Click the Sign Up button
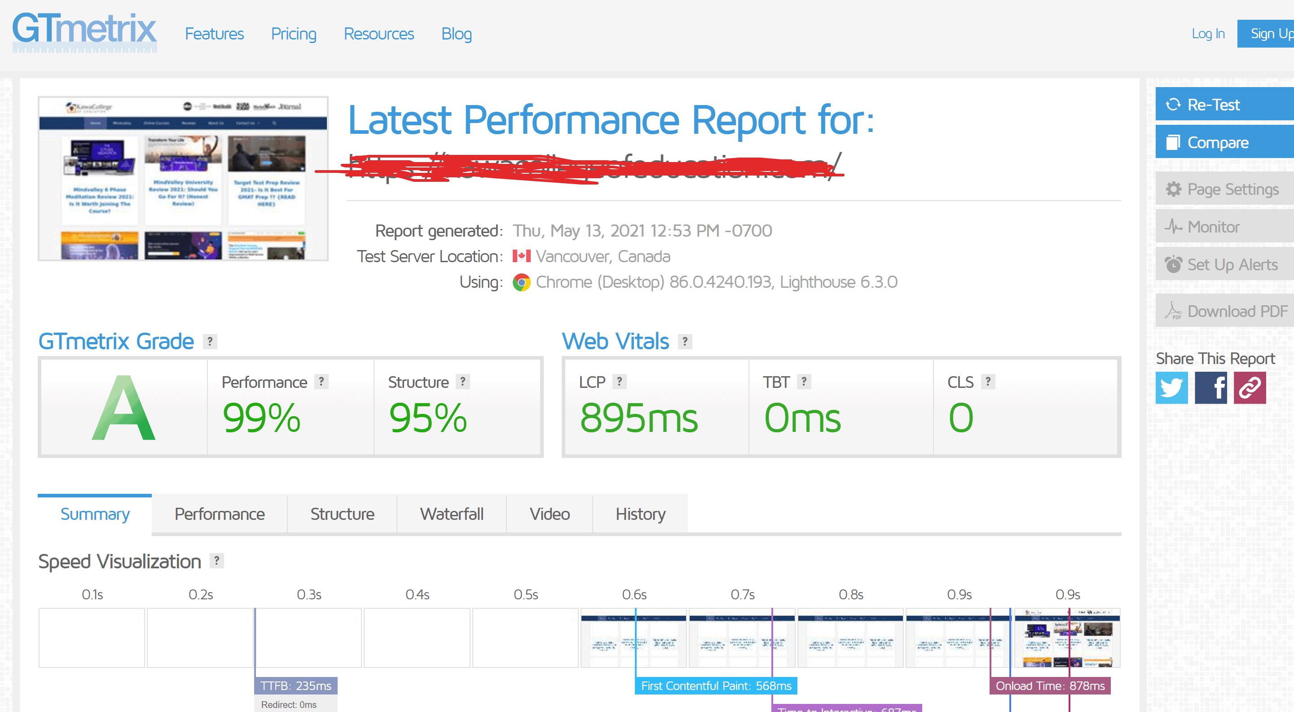This screenshot has width=1294, height=712. (1271, 32)
